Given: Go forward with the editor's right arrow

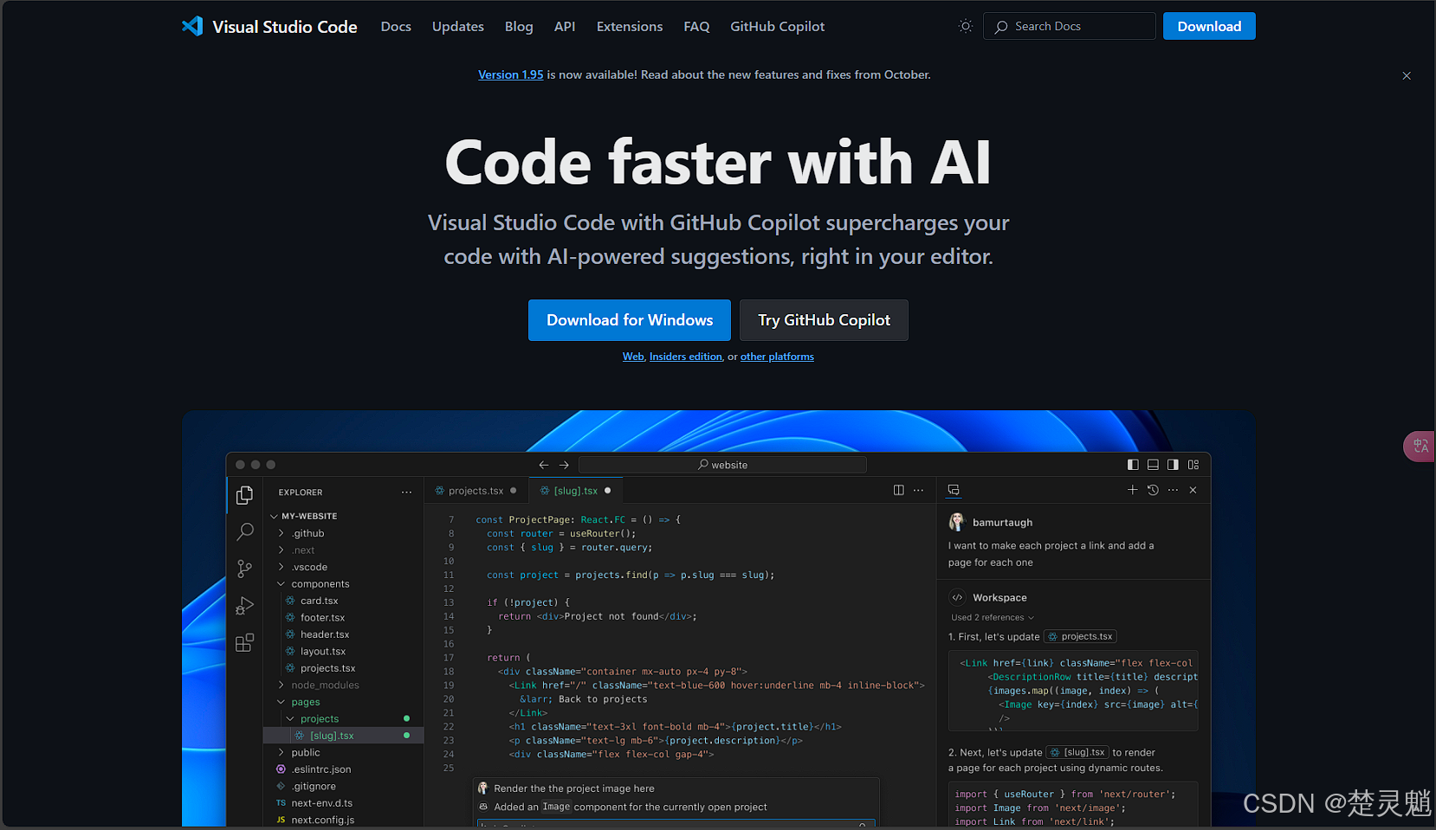Looking at the screenshot, I should (x=565, y=465).
